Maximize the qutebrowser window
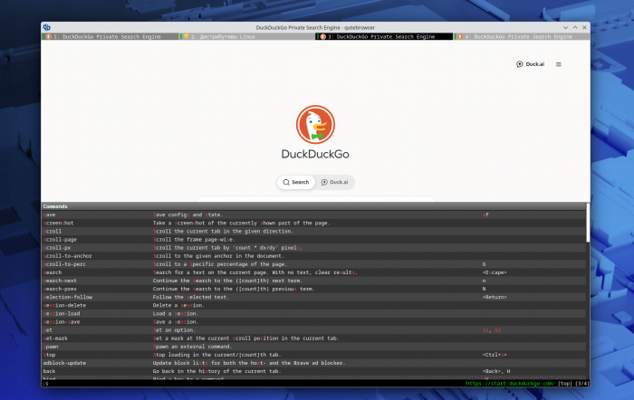 pos(575,27)
